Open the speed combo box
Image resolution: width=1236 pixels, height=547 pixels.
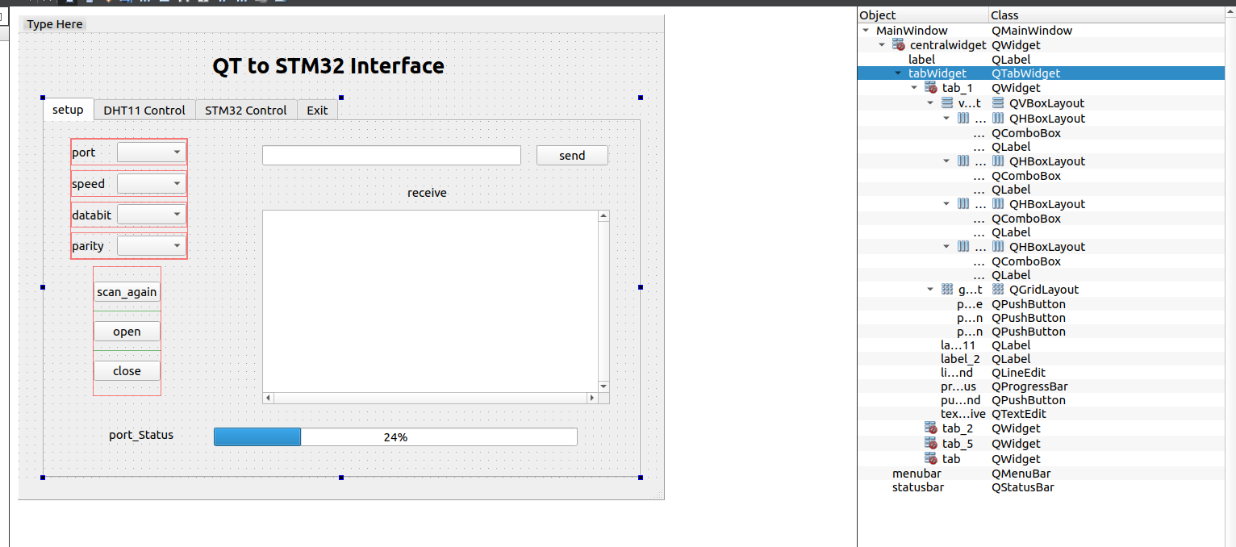(152, 183)
